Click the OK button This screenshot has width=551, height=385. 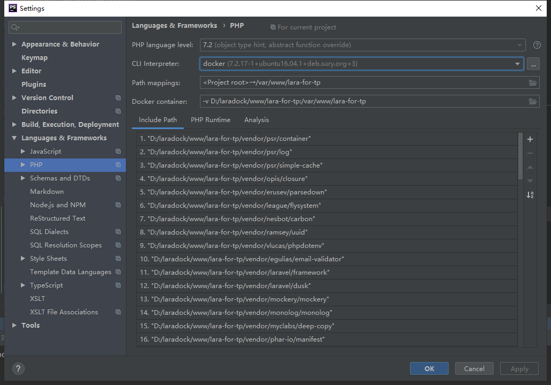(429, 368)
